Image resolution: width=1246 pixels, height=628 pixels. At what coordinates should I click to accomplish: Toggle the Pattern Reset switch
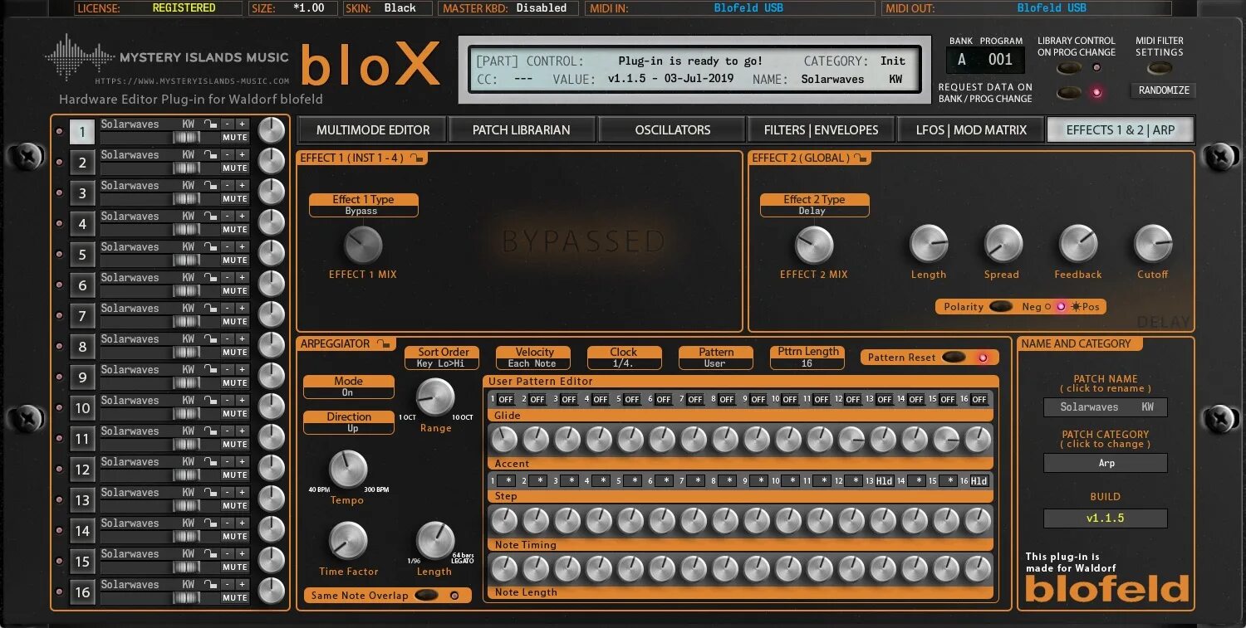(x=954, y=358)
